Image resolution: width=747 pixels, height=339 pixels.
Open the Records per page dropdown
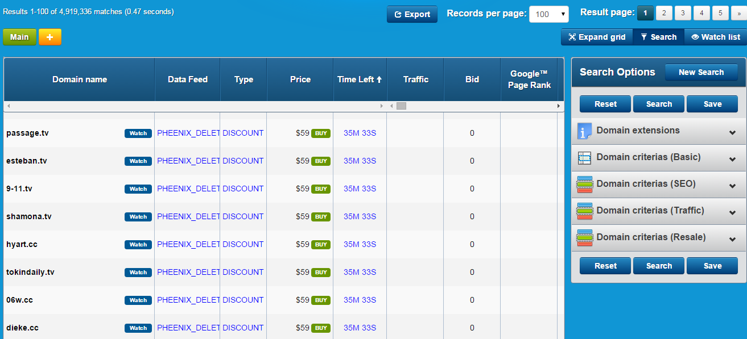tap(548, 14)
